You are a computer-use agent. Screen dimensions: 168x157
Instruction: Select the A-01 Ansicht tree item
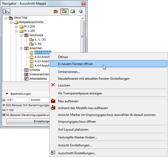(43, 53)
